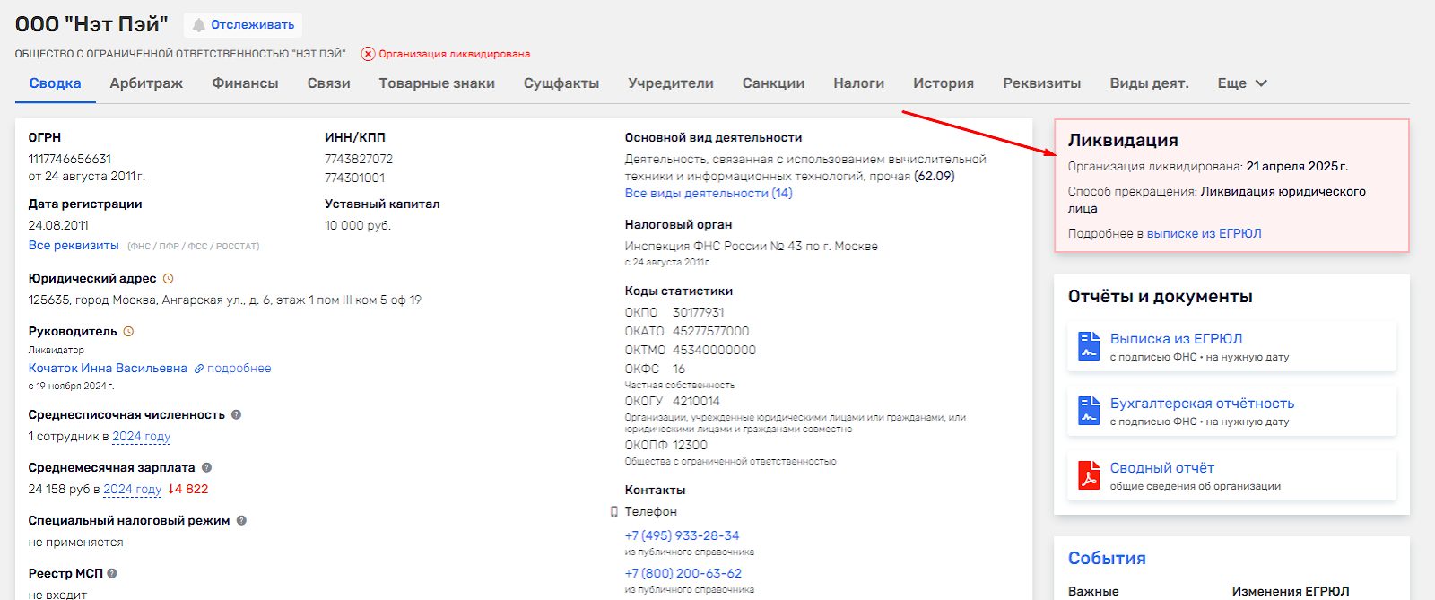Open the Финансы tab

pyautogui.click(x=245, y=83)
